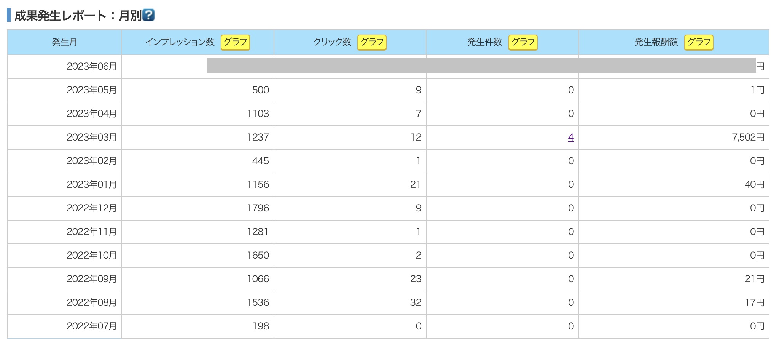Click the blue question mark help icon
Screen dimensions: 771x339
pos(148,15)
